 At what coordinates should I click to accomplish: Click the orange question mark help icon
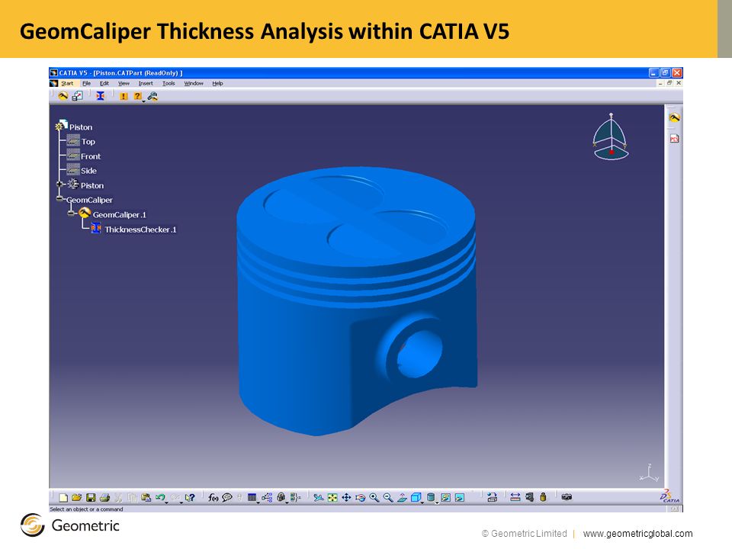136,96
